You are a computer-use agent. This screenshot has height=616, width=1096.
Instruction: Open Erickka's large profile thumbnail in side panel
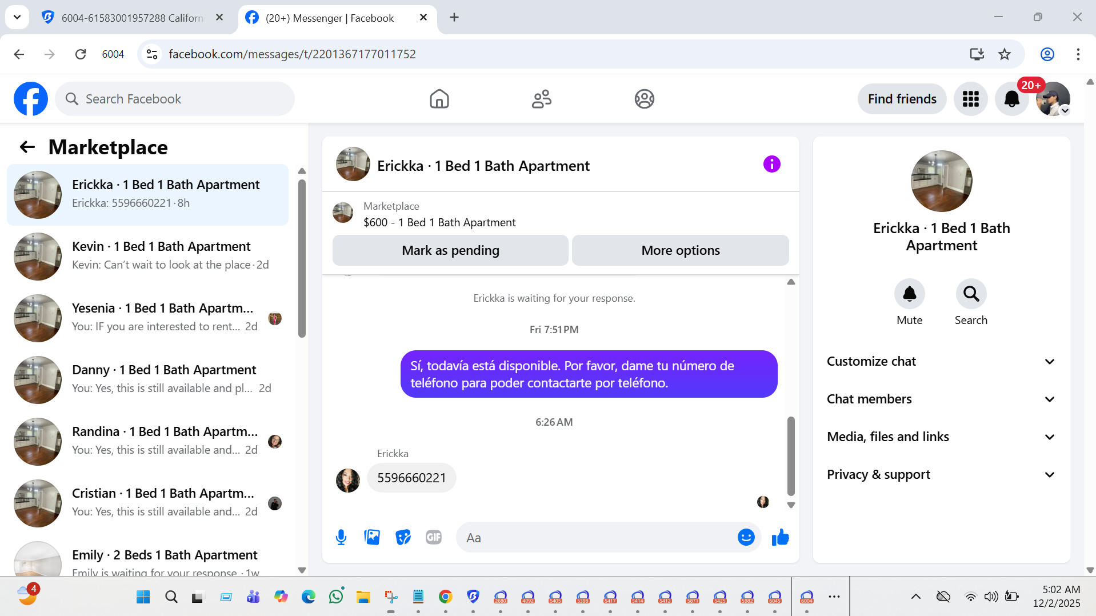[941, 181]
